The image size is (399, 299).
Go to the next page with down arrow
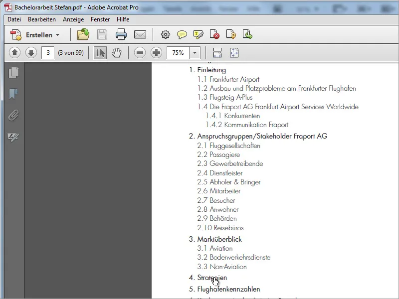click(x=31, y=52)
